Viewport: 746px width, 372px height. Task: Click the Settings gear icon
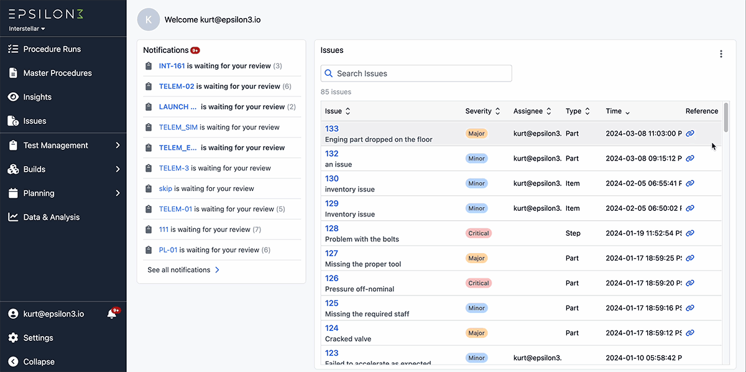[x=13, y=338]
